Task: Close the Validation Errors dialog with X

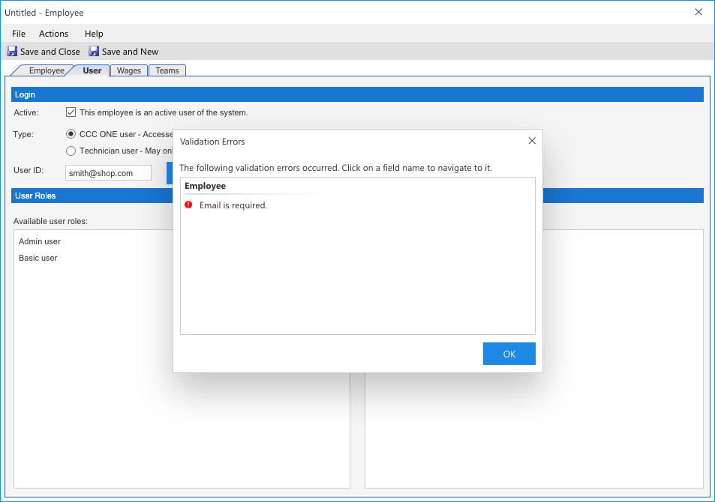Action: (x=532, y=141)
